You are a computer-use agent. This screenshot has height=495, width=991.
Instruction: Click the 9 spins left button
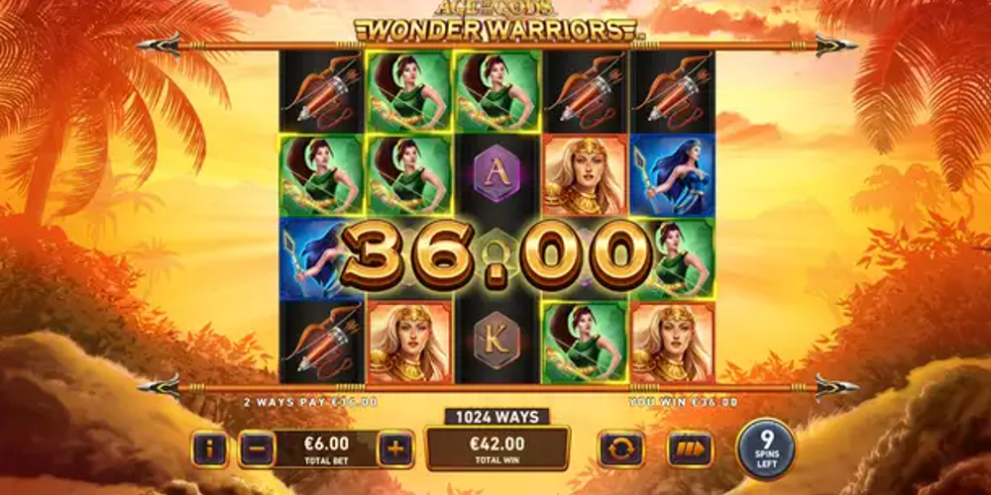point(766,448)
